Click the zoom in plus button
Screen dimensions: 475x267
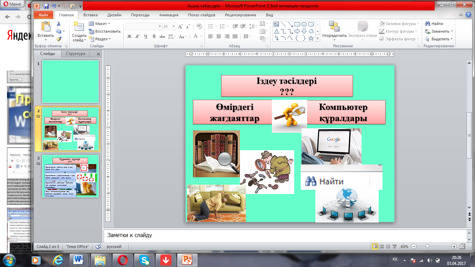point(454,246)
